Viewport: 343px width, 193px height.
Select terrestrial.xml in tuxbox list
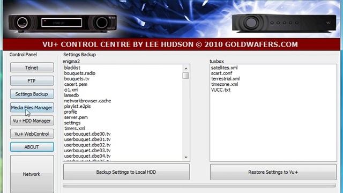(x=226, y=79)
